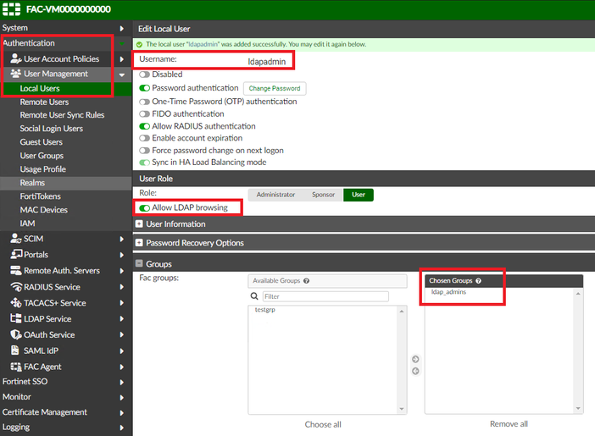Collapse User Management dropdown arrow

click(122, 75)
